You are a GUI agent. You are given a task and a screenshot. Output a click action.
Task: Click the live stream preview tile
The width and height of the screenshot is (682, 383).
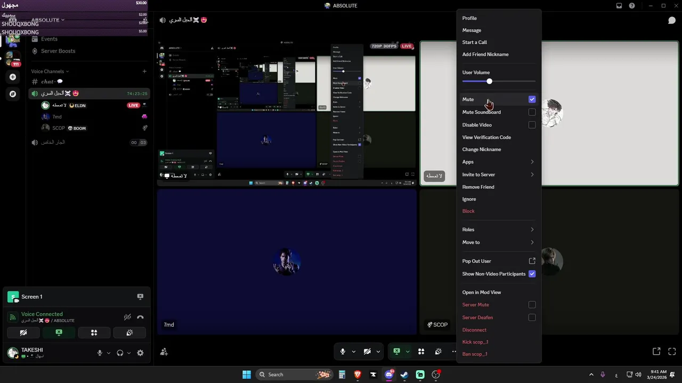pos(287,113)
